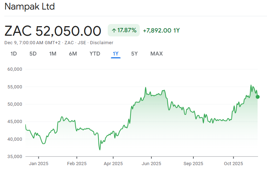Click the +7,892.00 1Y change text
This screenshot has width=267, height=169.
point(161,30)
